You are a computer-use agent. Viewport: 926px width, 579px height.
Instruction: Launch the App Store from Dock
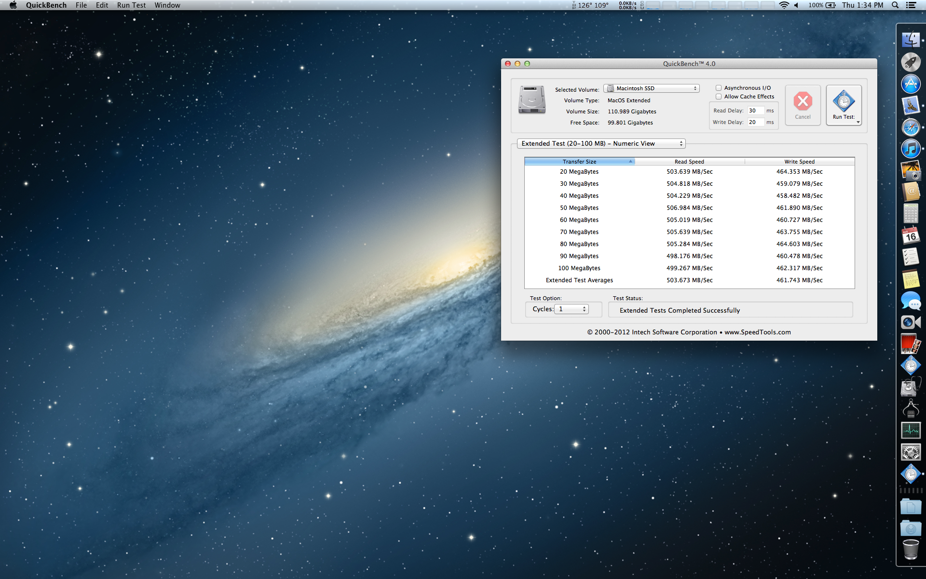pyautogui.click(x=911, y=84)
